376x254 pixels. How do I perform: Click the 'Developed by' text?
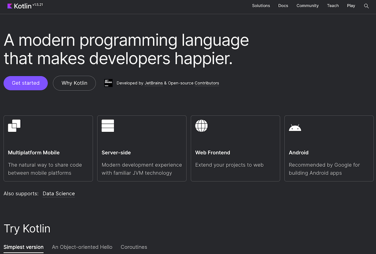[x=130, y=83]
